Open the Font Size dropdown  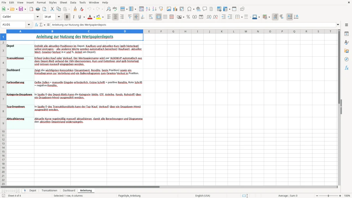tap(59, 17)
